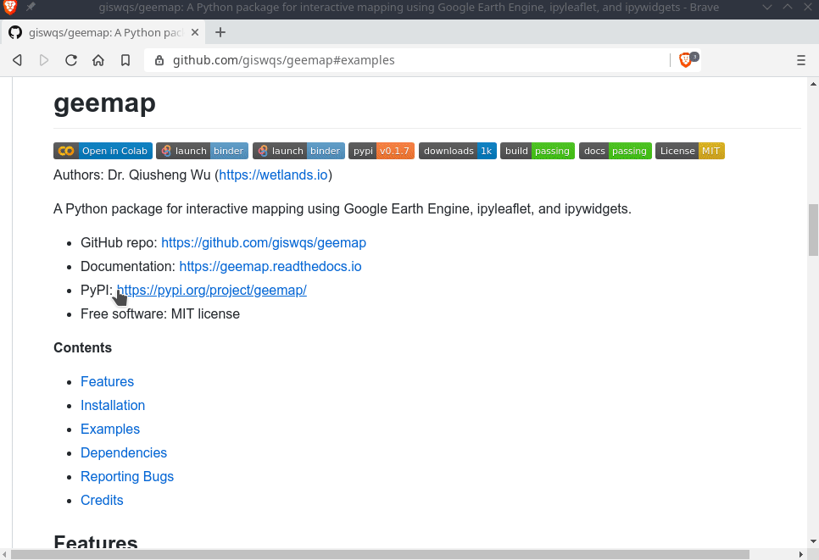The image size is (819, 560).
Task: Click the padlock site info icon
Action: 159,60
